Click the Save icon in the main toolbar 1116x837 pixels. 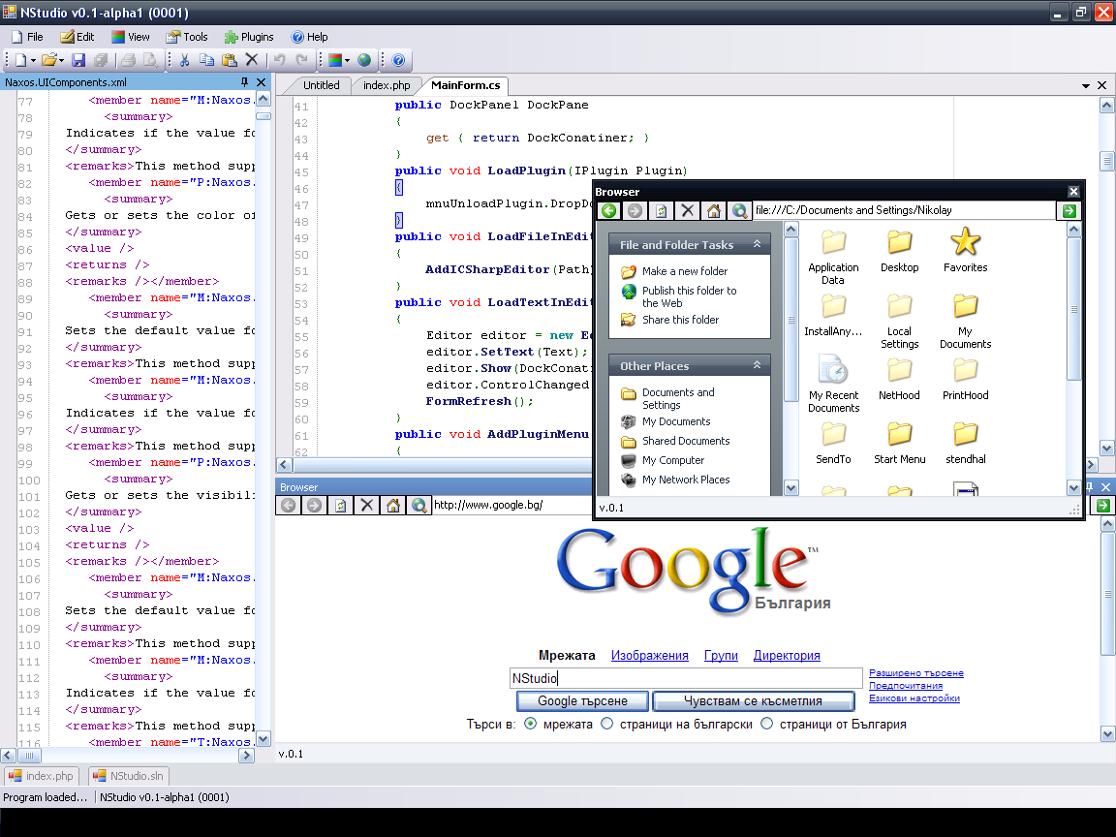[78, 60]
